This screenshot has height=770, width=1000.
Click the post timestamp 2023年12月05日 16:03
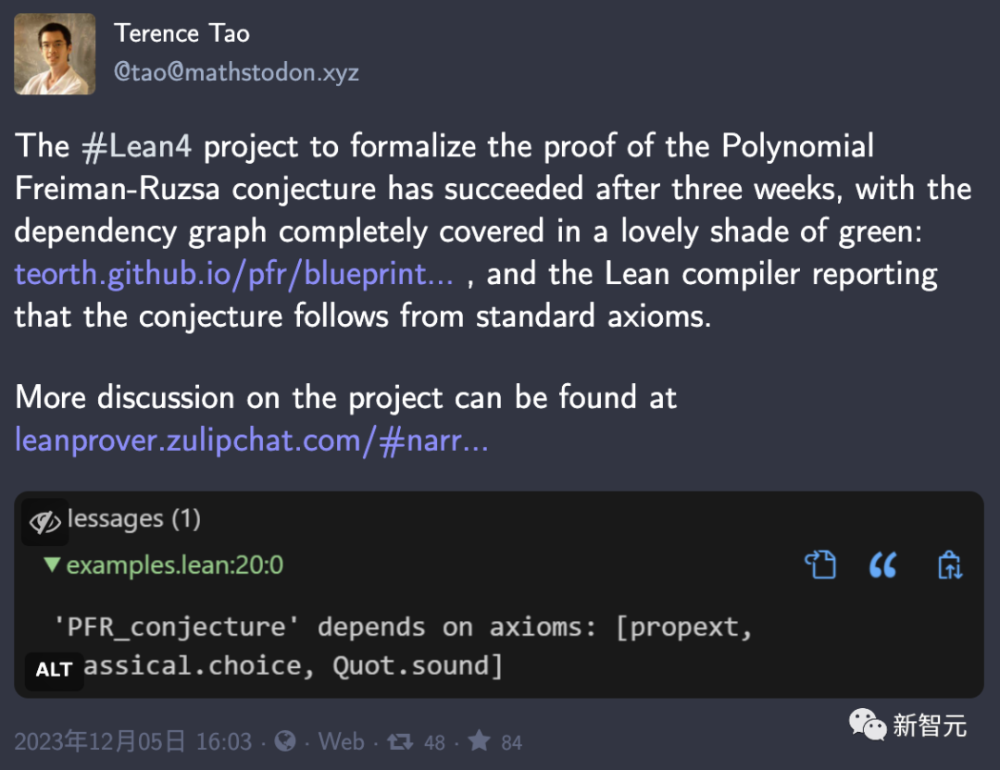133,742
